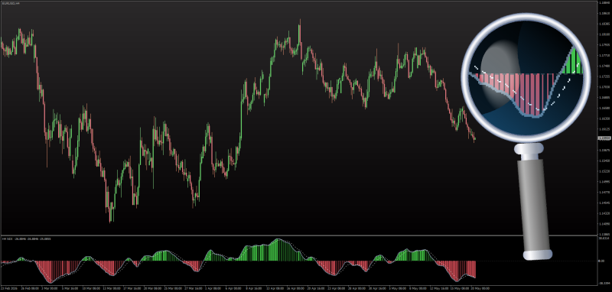Click the divider between chart and indicator subwindow
This screenshot has height=292, width=612.
(298, 235)
